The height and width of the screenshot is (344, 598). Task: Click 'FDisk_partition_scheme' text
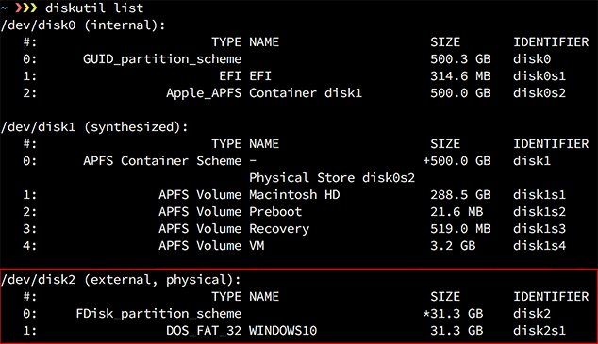158,314
